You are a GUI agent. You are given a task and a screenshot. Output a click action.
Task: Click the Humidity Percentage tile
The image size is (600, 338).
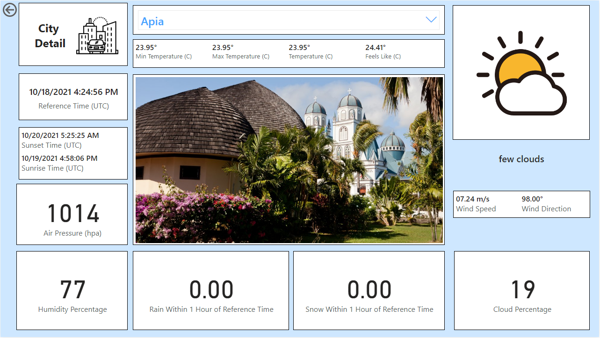click(72, 290)
